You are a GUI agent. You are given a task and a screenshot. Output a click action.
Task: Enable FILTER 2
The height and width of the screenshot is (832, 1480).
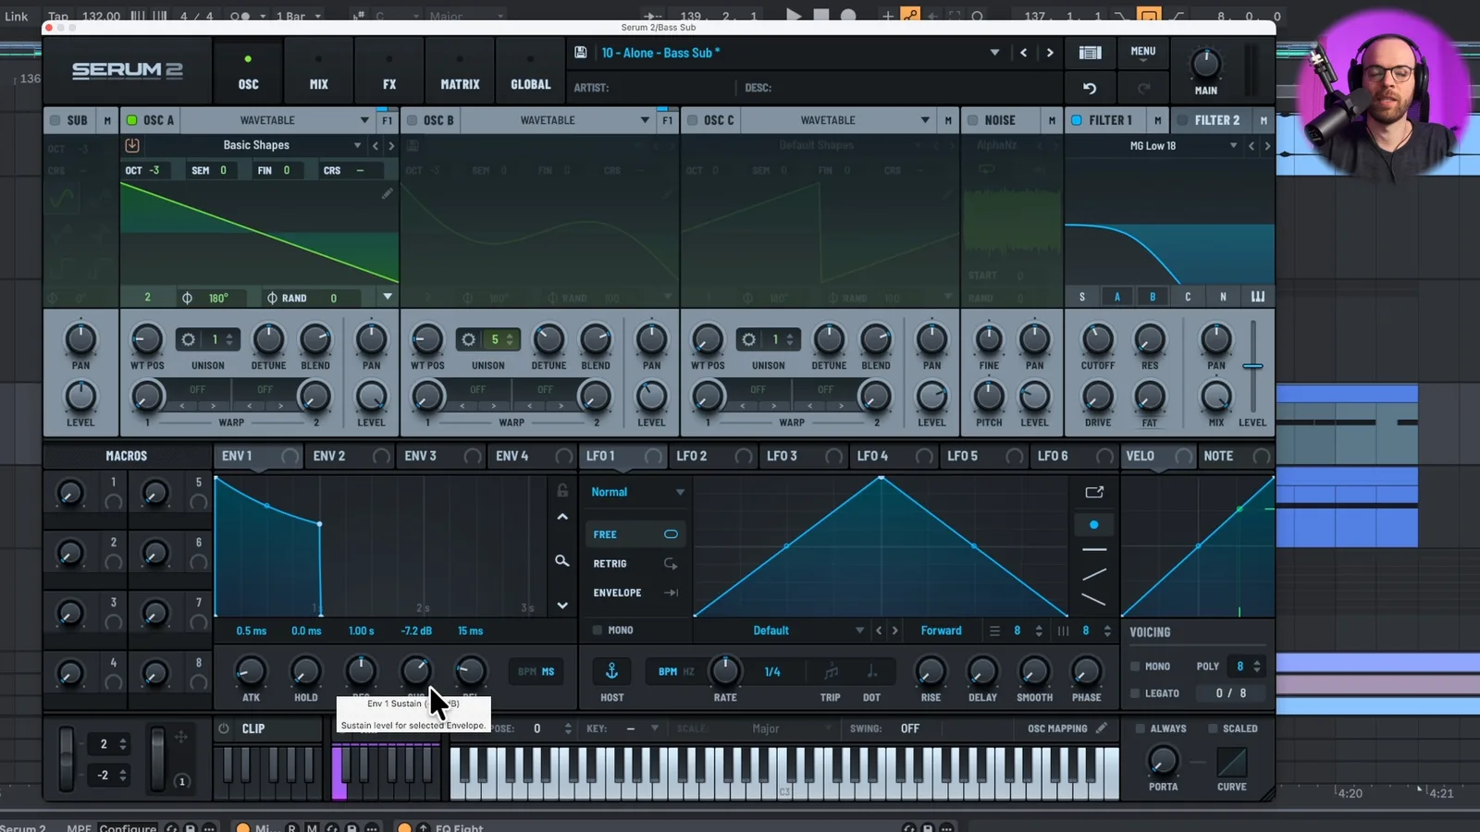pos(1182,120)
